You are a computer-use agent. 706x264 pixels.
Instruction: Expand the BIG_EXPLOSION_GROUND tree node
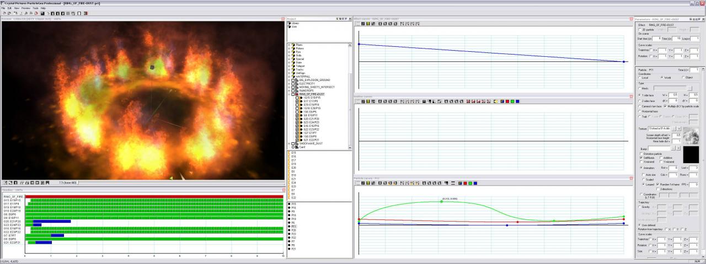289,80
